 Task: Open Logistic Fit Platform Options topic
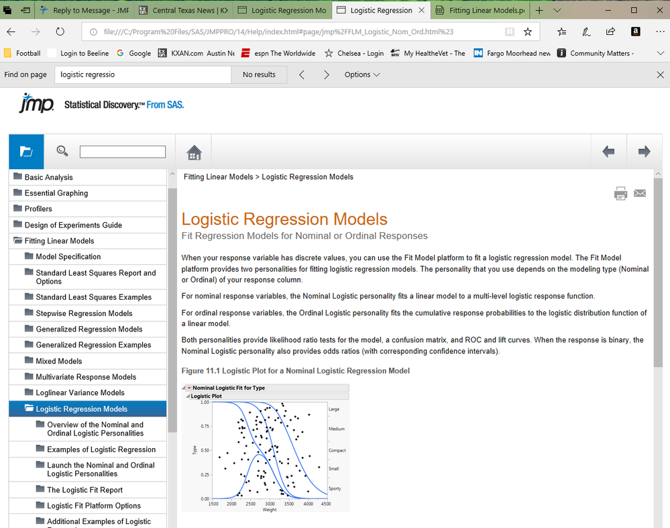click(88, 506)
